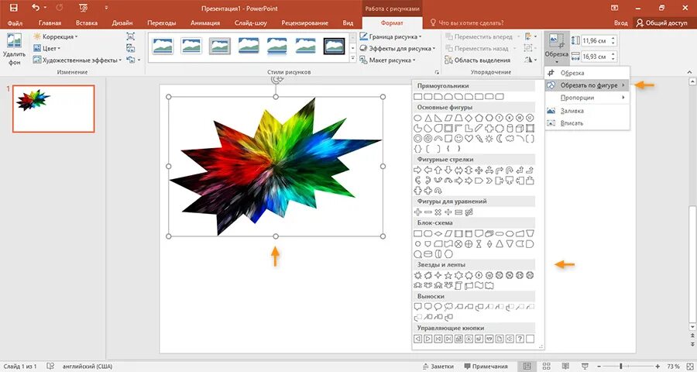The width and height of the screenshot is (697, 372).
Task: Pick the Sound action button shape
Action: pos(510,339)
